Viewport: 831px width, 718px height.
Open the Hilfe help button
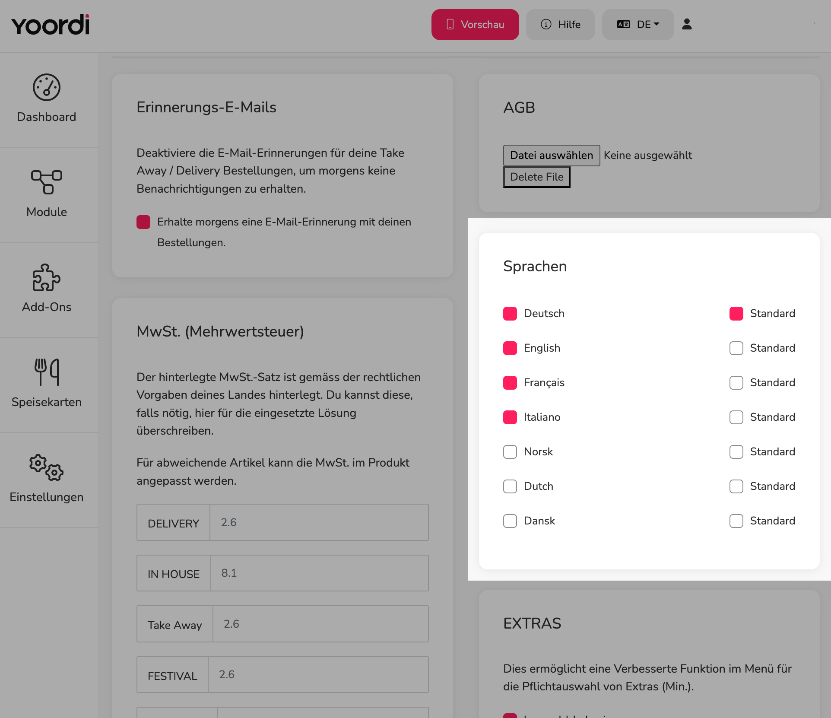(x=561, y=25)
